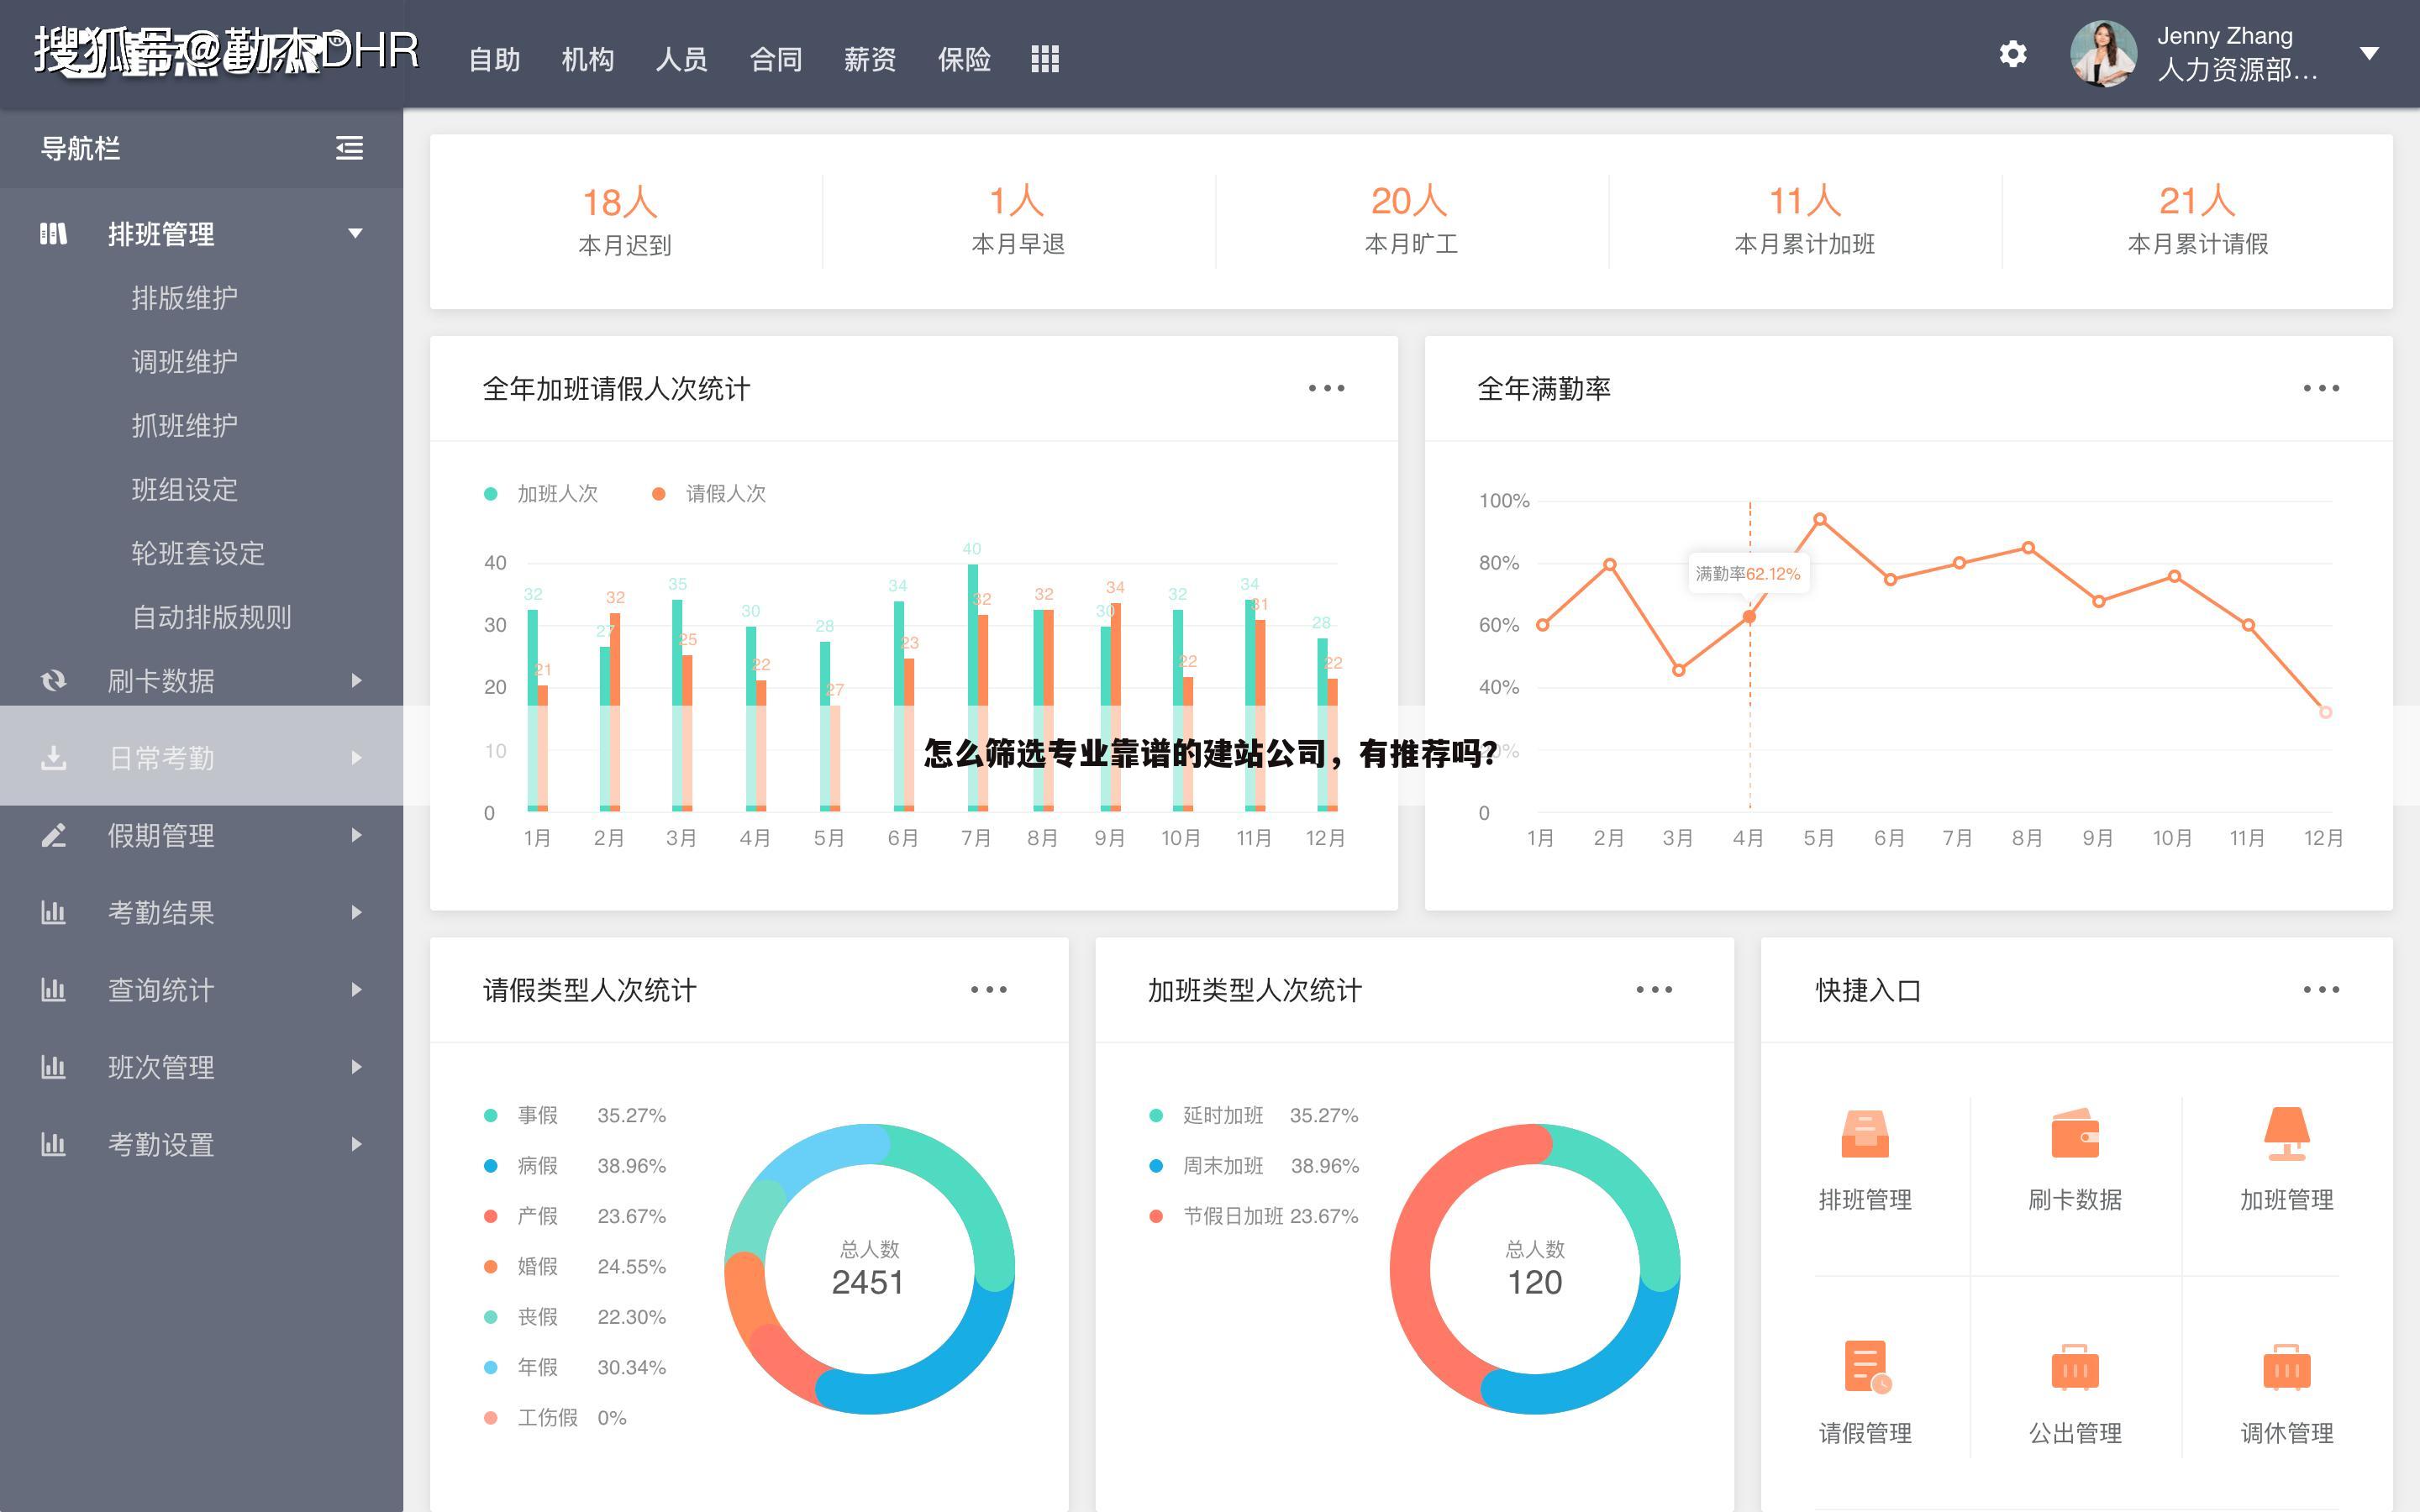Collapse the 排班管理 section arrow

point(355,234)
